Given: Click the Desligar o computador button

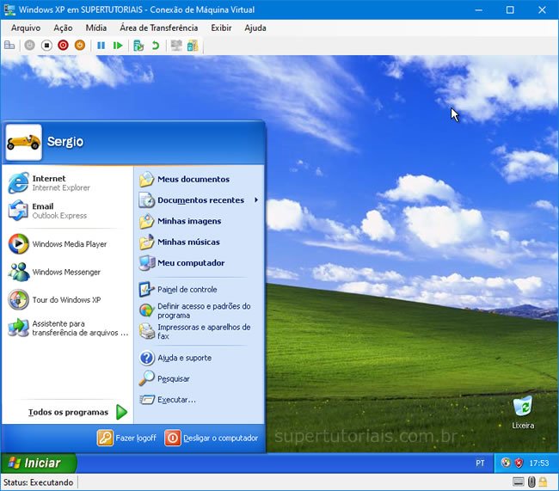Looking at the screenshot, I should click(212, 438).
